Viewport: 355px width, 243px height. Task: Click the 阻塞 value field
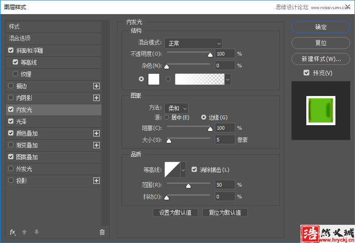coord(225,128)
